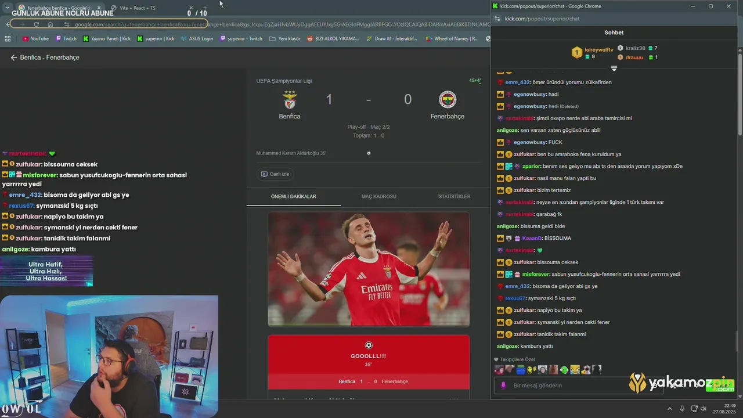Open the Benfica player celebration photo

[x=369, y=269]
